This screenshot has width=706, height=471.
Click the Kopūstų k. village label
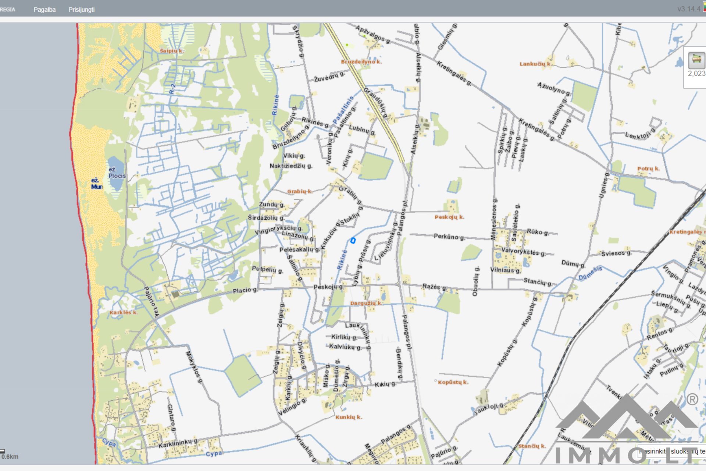pyautogui.click(x=453, y=382)
